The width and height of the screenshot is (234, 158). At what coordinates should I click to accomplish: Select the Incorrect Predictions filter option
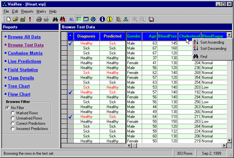click(13, 129)
